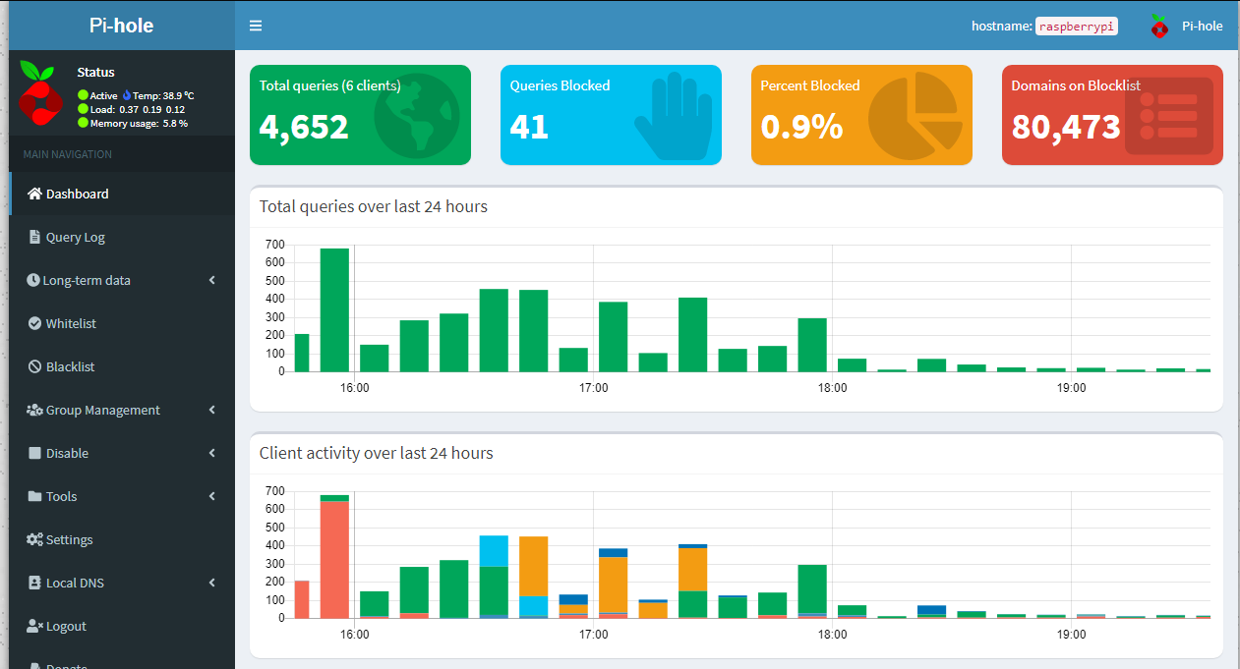Click the globe icon on Total queries card

417,115
